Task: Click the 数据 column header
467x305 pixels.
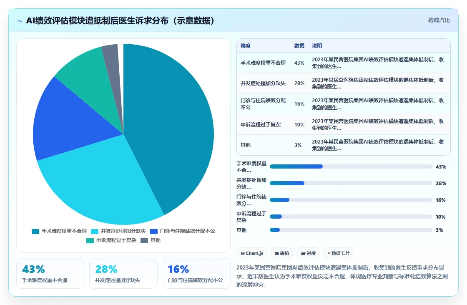Action: (x=299, y=45)
